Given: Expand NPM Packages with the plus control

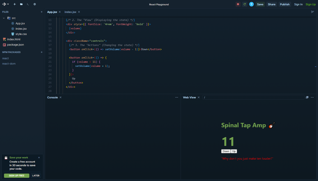Looking at the screenshot, I should pyautogui.click(x=42, y=52).
